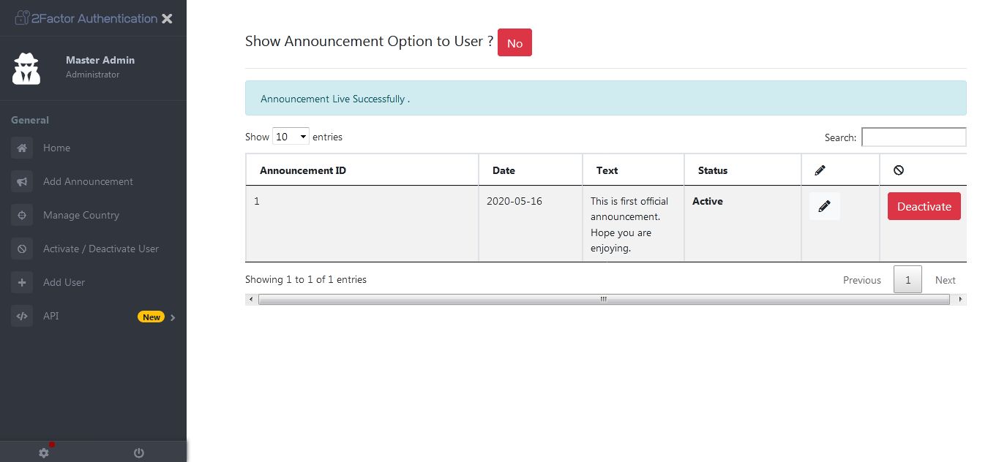The height and width of the screenshot is (462, 988).
Task: Click inside the Search field
Action: tap(913, 137)
